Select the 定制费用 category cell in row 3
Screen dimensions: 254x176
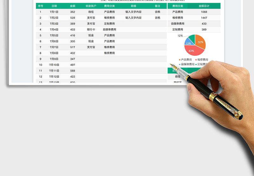point(109,24)
